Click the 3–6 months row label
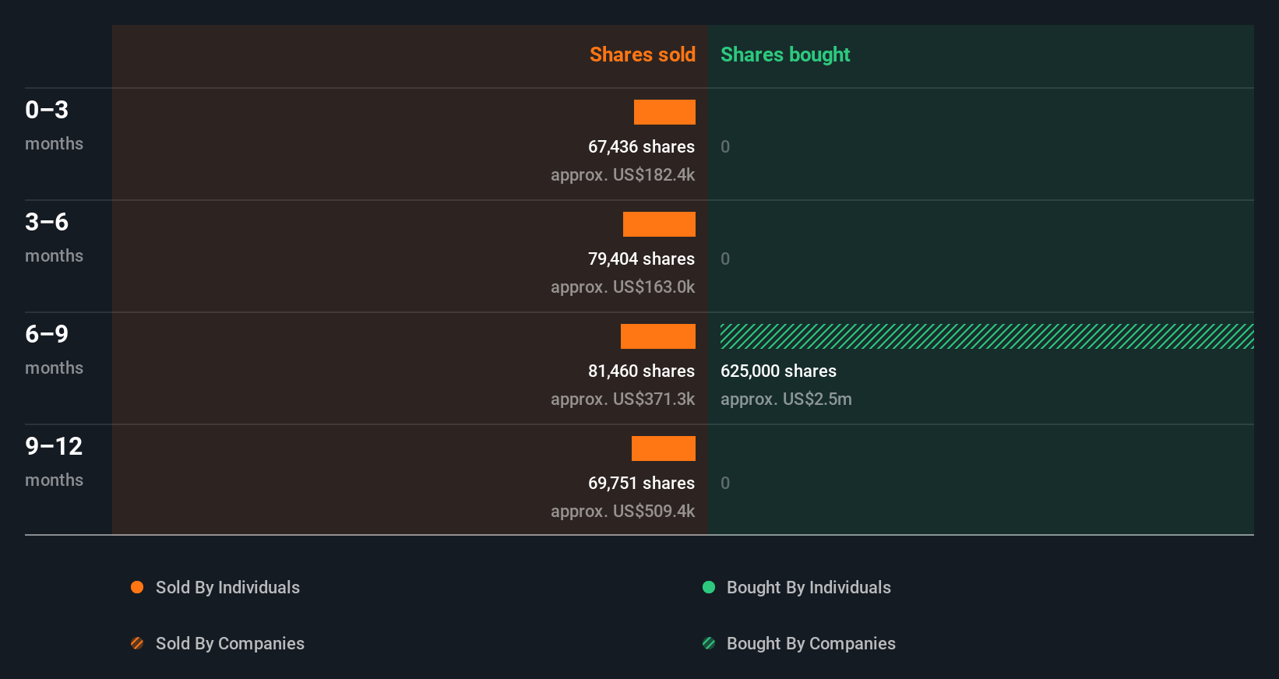1279x679 pixels. [x=54, y=237]
